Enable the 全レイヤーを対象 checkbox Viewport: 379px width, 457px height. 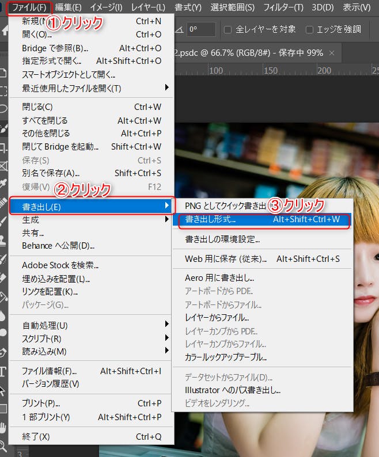228,29
